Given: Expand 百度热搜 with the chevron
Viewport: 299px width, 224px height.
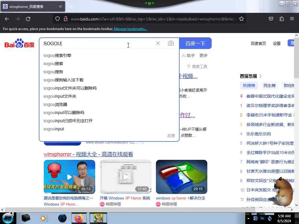Looking at the screenshot, I should [261, 76].
